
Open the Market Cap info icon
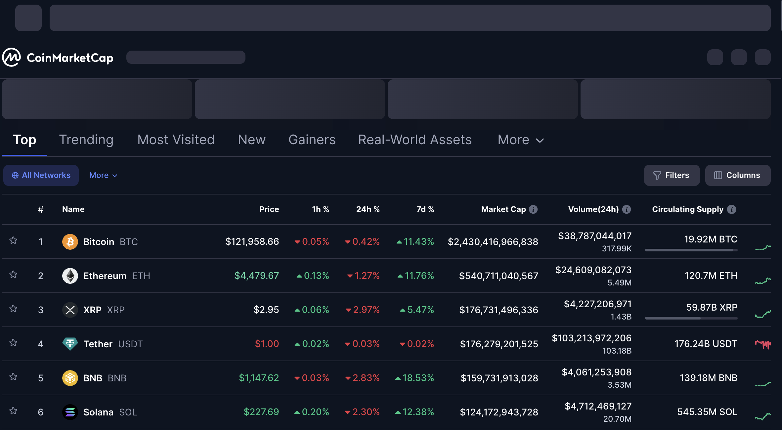coord(533,209)
